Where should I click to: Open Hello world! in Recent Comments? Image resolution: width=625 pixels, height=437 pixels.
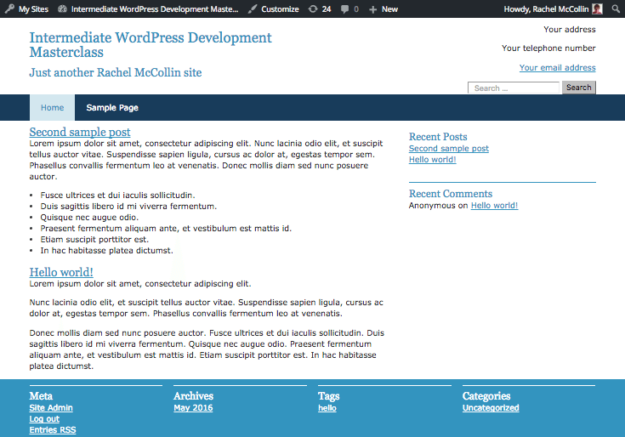coord(494,205)
